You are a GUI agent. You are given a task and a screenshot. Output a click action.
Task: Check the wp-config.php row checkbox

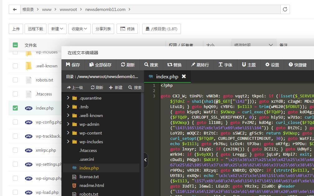click(15, 122)
